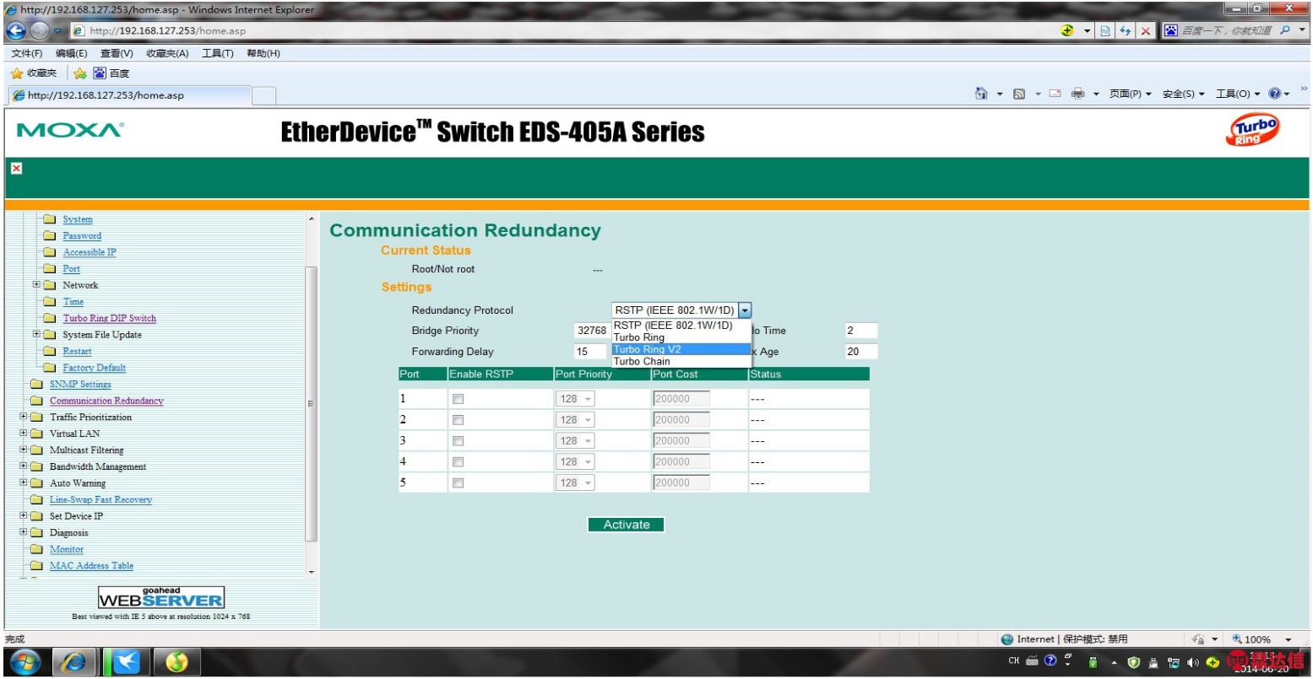This screenshot has height=679, width=1313.
Task: Open the 收藏夹(A) menu
Action: [168, 53]
